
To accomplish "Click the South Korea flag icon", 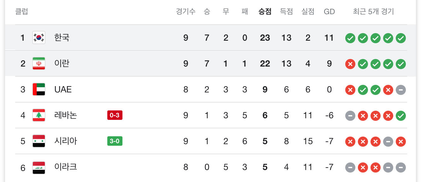I will (x=39, y=38).
